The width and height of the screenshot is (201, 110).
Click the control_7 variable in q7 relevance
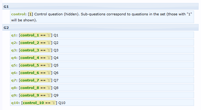pyautogui.click(x=30, y=80)
